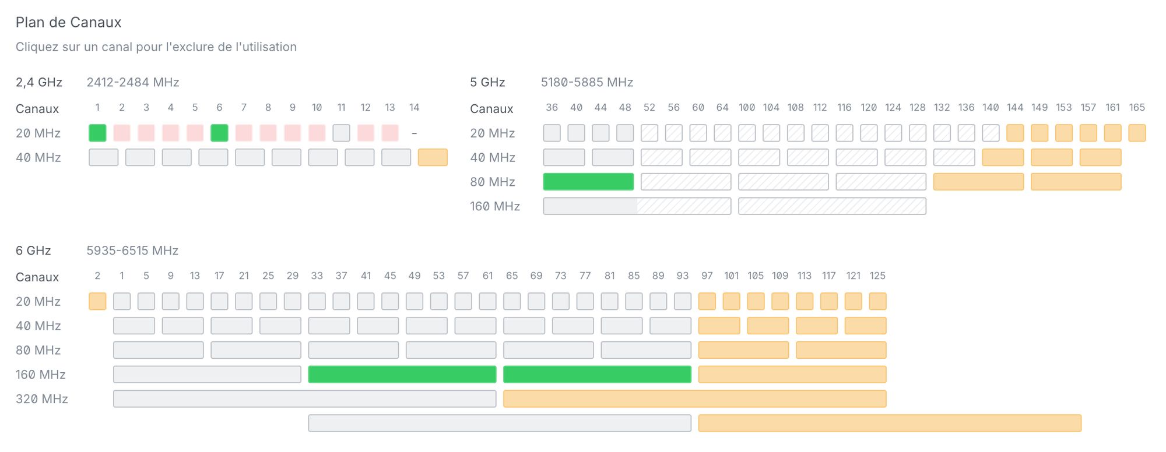
Task: Toggle 5 GHz 80 MHz block under channels 149-161
Action: [x=1076, y=182]
